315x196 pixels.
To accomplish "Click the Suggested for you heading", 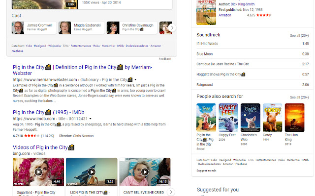I will click(x=218, y=190).
